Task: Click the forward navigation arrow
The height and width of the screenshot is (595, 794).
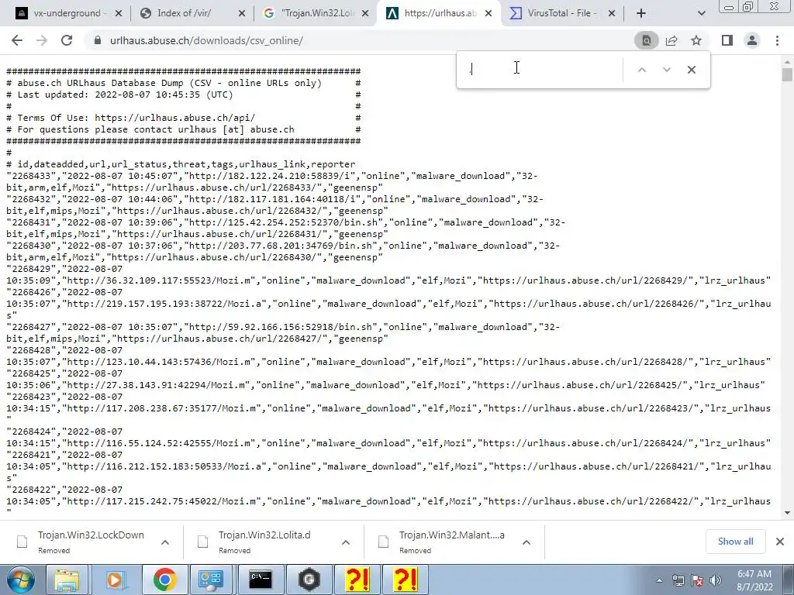Action: coord(42,40)
